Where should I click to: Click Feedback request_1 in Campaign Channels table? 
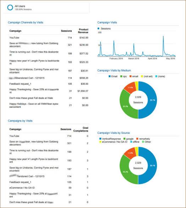[x=20, y=84]
